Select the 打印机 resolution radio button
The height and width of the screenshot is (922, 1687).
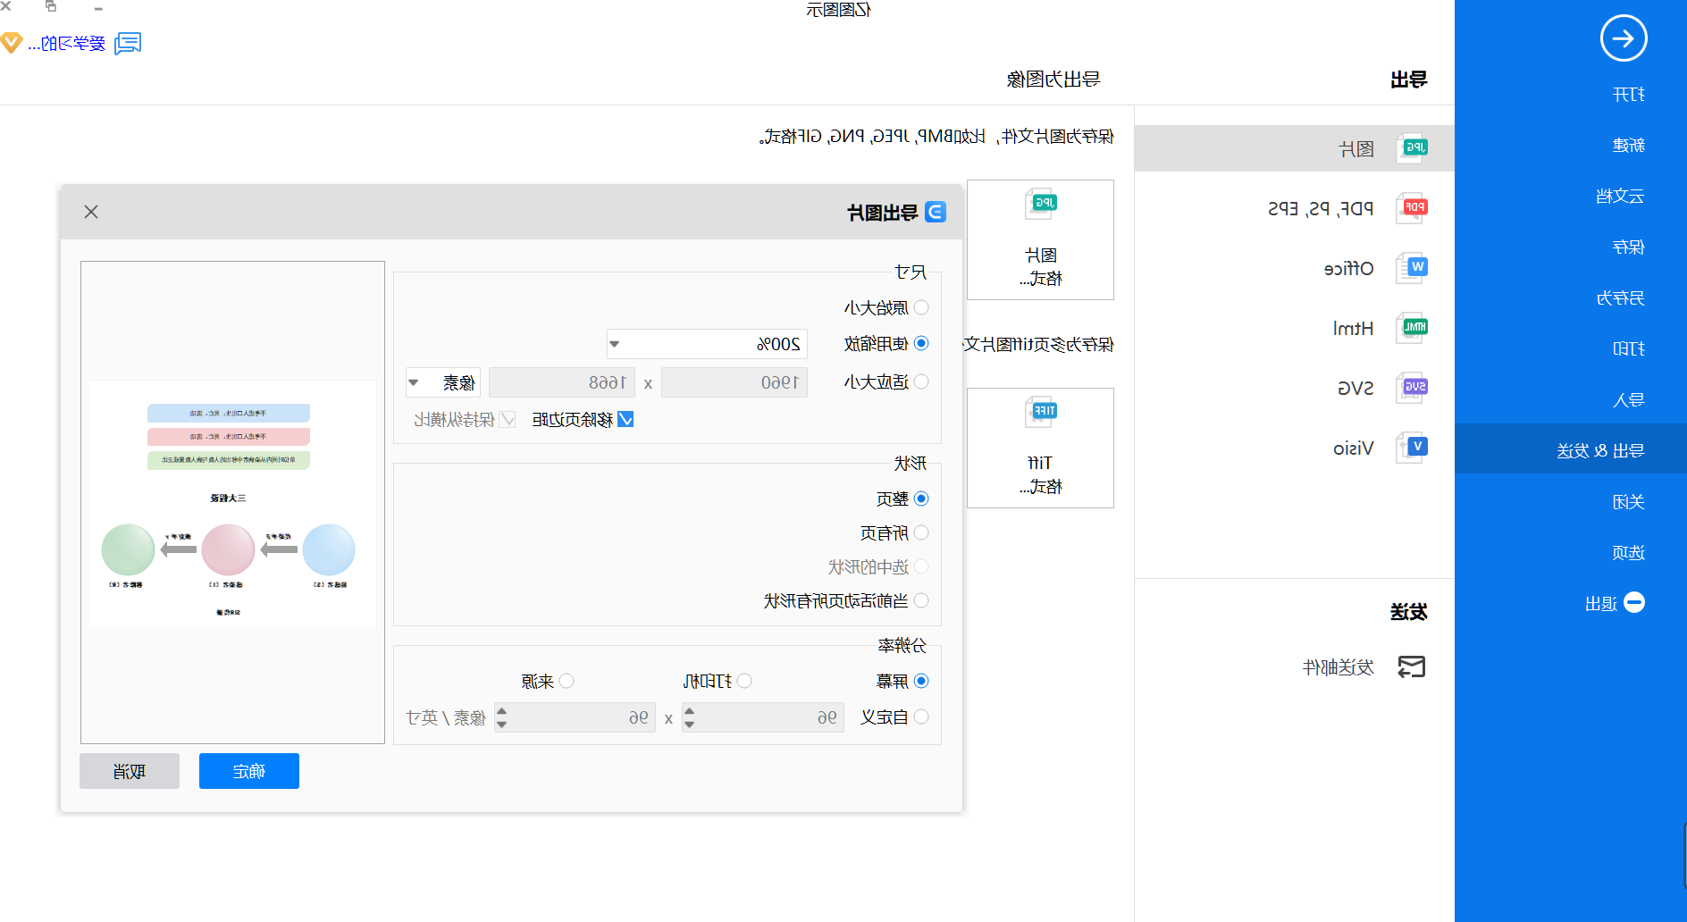pos(744,681)
